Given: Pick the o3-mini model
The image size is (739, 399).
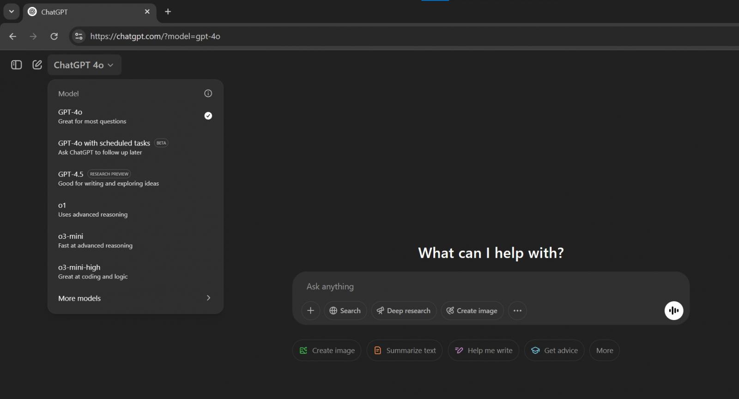Looking at the screenshot, I should [135, 240].
